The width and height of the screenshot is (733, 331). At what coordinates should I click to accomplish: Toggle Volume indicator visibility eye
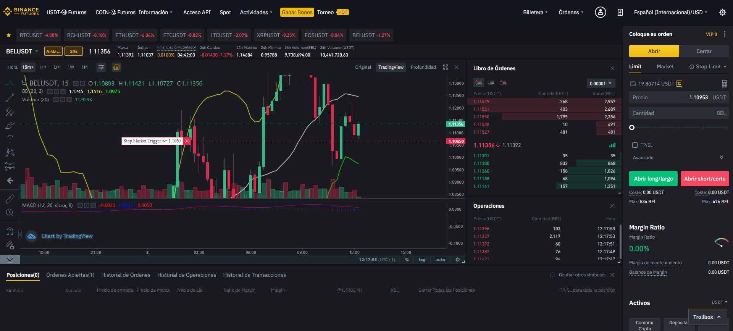pyautogui.click(x=56, y=100)
